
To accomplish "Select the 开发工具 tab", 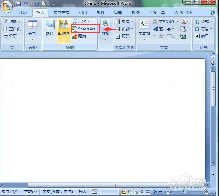I will [x=157, y=13].
